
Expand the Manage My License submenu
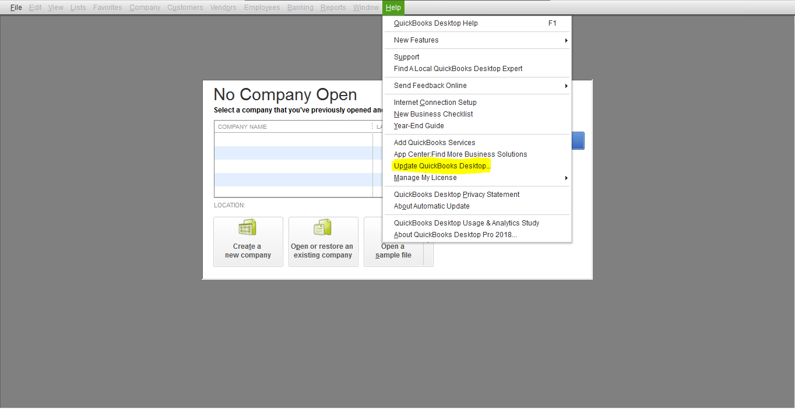(477, 178)
